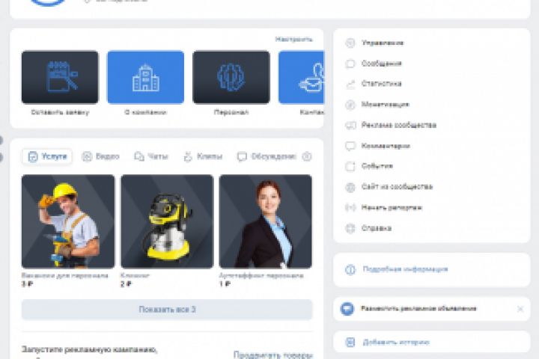The height and width of the screenshot is (359, 539).
Task: Dismiss the Разместить рекламное объявление banner
Action: [x=520, y=309]
